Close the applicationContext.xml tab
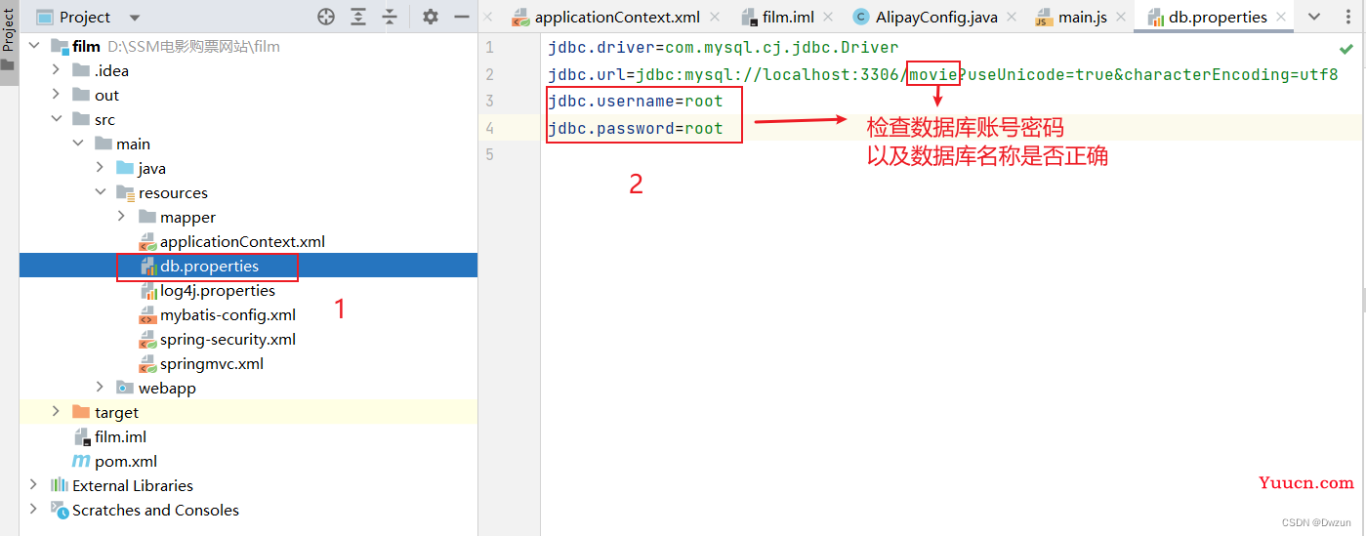Viewport: 1366px width, 536px height. point(715,18)
